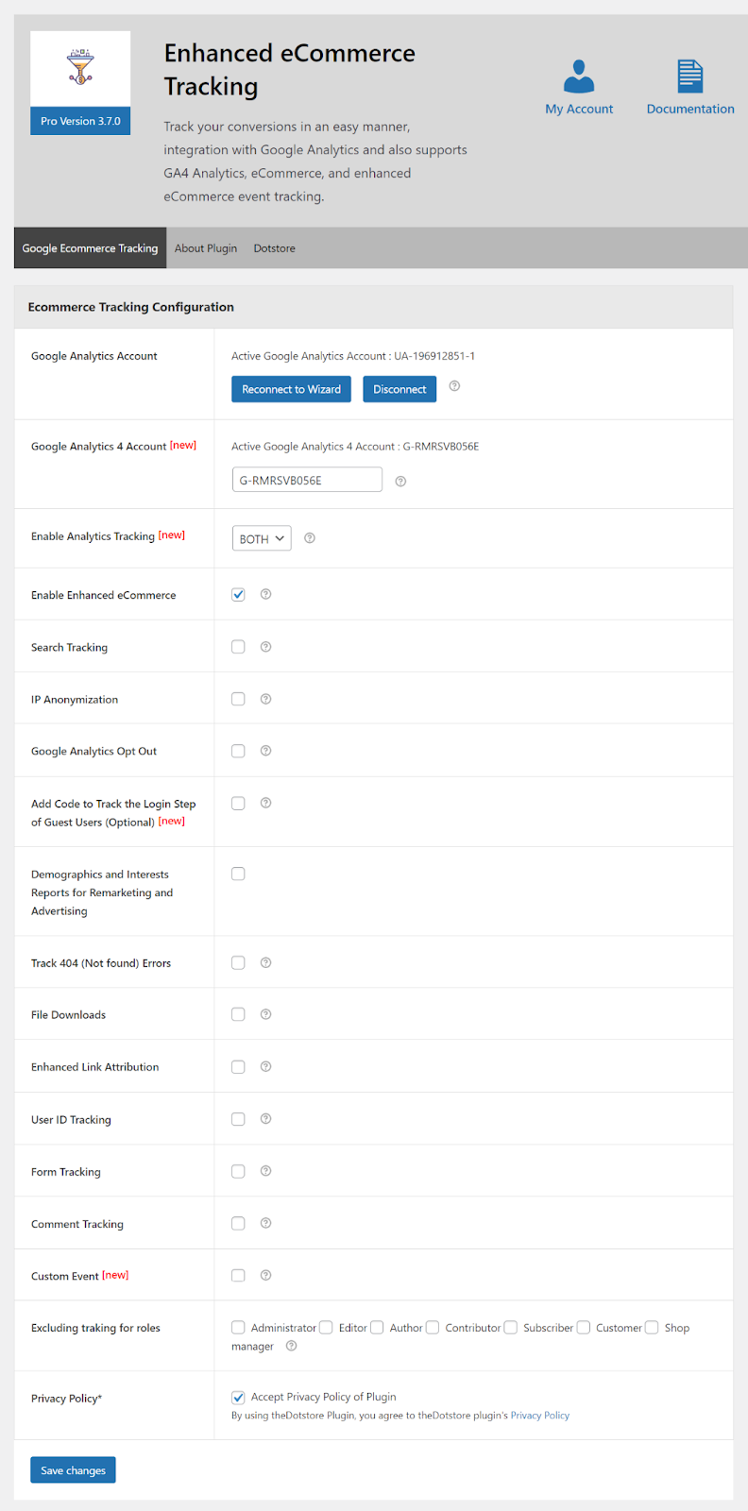Open the Documentation page icon

click(690, 76)
